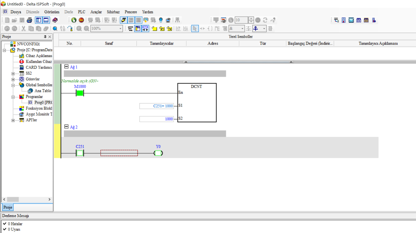Pin the Proje panel with pushpin
Screen dimensions: 416x233
45,37
